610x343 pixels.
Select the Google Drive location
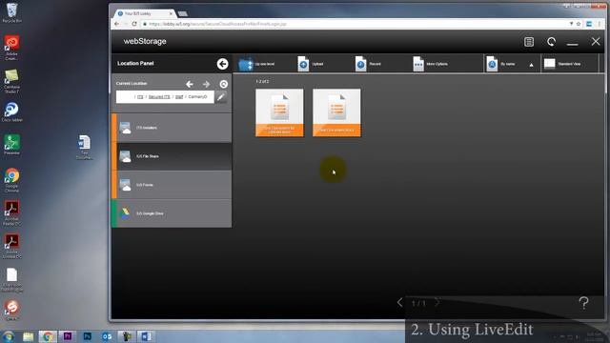(x=172, y=213)
